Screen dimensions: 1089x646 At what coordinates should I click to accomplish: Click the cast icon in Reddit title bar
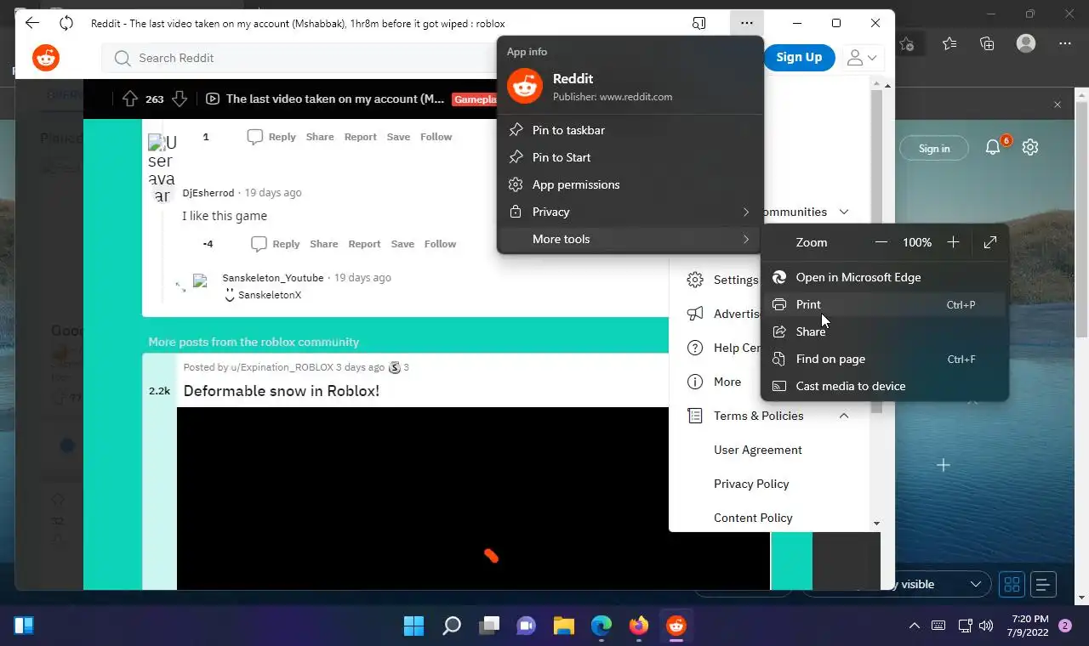coord(699,23)
